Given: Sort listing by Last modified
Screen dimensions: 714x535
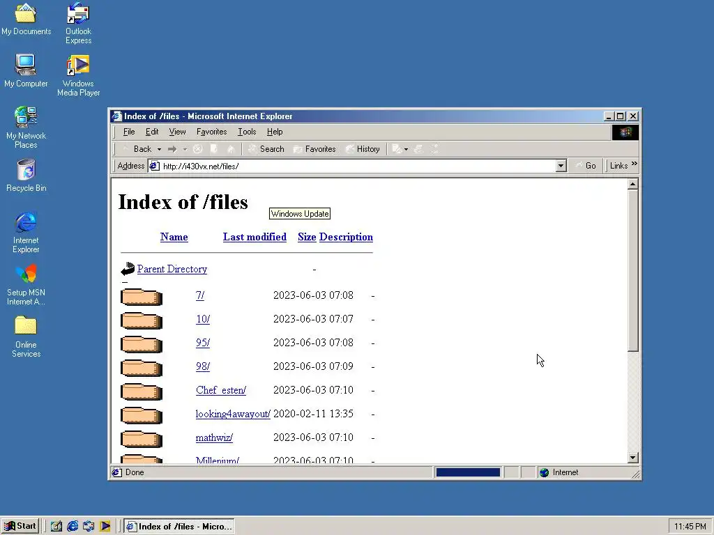Looking at the screenshot, I should coord(255,237).
